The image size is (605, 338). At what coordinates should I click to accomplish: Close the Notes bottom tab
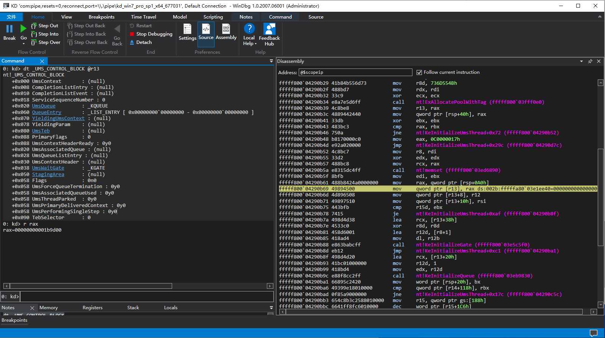click(32, 308)
